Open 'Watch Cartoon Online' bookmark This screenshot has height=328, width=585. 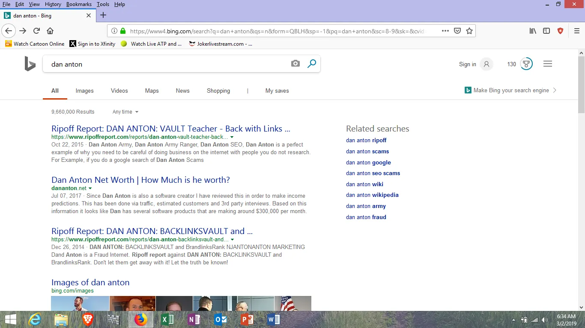(35, 44)
